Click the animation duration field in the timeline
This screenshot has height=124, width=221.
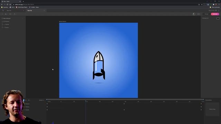click(41, 100)
